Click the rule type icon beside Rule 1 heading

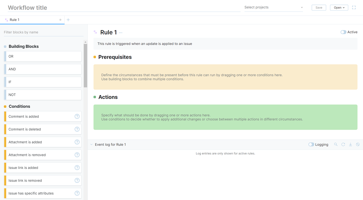pyautogui.click(x=95, y=32)
